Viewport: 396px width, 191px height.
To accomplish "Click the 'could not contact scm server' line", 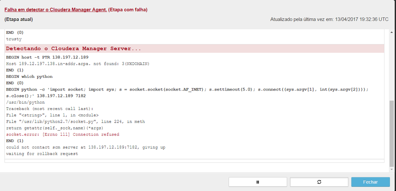I will pyautogui.click(x=86, y=147).
